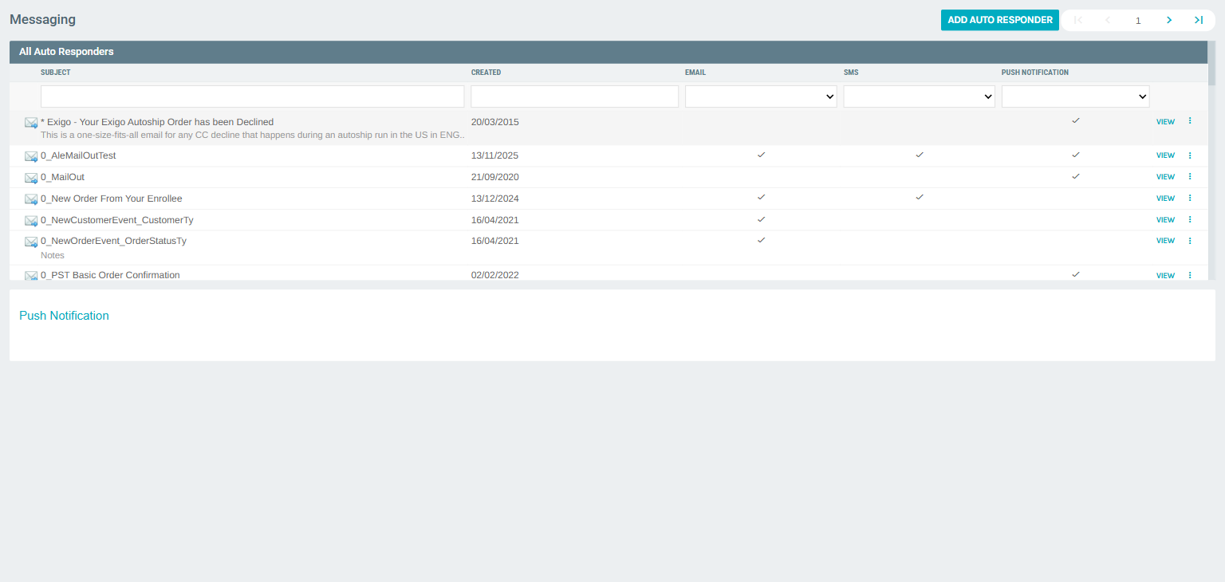Viewport: 1225px width, 582px height.
Task: Click created date 21/09/2020
Action: (x=494, y=177)
